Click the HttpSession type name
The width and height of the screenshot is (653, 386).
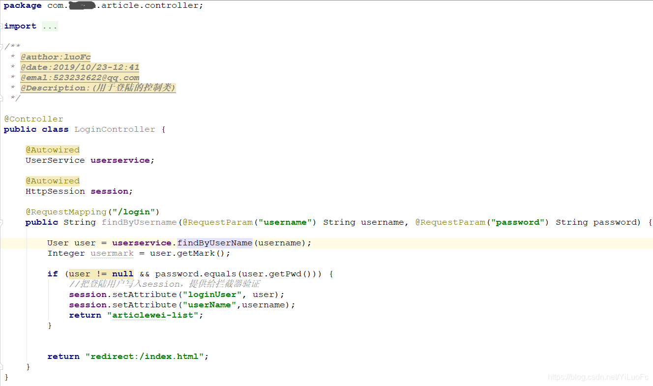click(x=56, y=191)
